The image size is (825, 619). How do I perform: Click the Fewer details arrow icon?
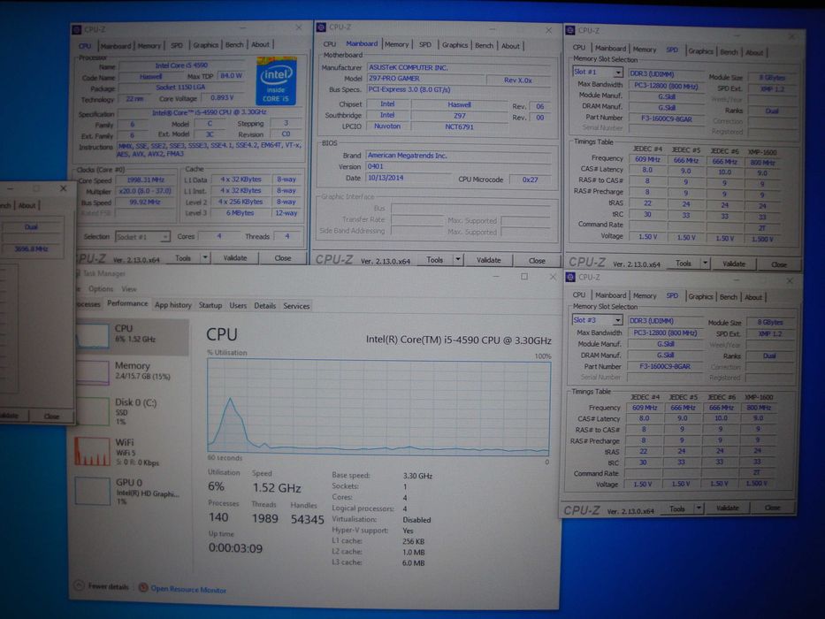pos(79,585)
